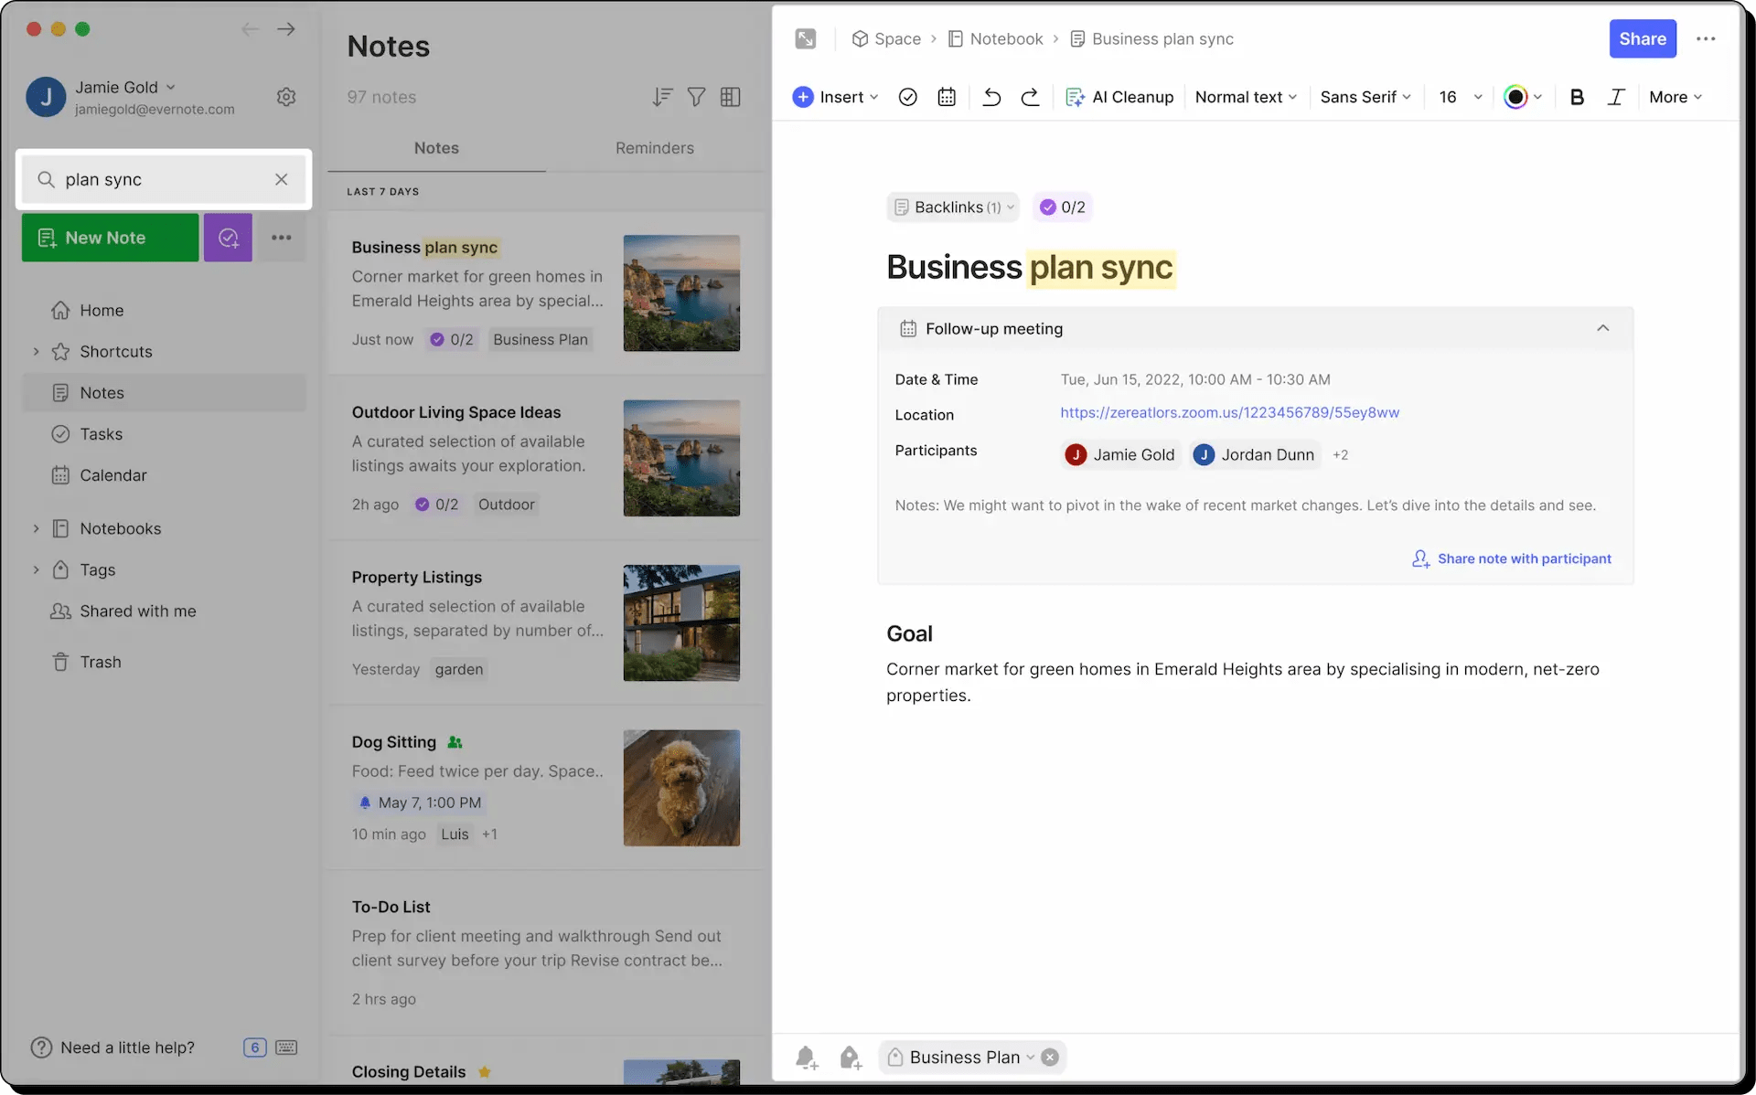Screen dimensions: 1756x1095
Task: Open the Sans Serif font dropdown
Action: [x=1365, y=97]
